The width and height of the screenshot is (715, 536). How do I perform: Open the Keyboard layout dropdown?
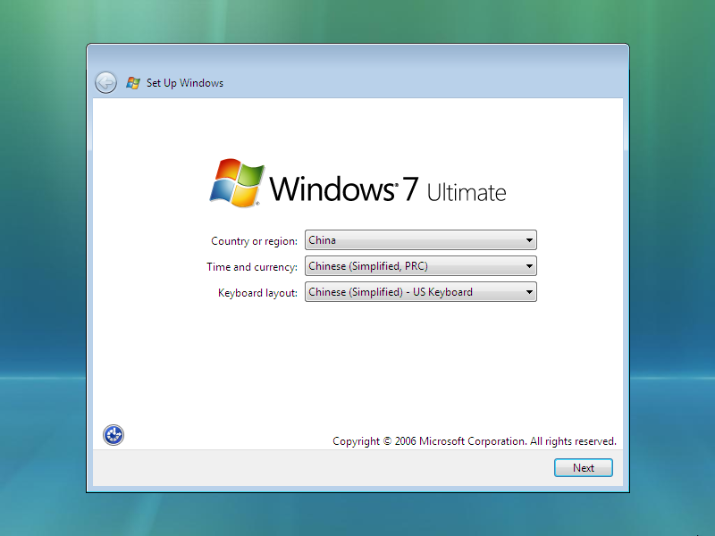coord(420,292)
